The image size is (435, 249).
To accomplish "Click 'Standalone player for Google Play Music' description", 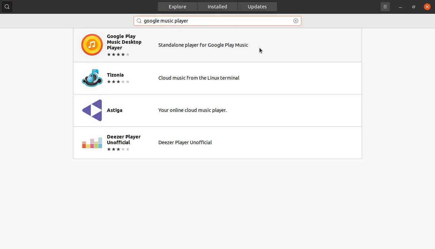I will pyautogui.click(x=203, y=45).
